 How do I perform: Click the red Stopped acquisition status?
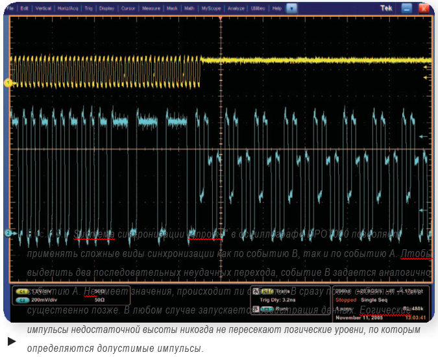coord(346,301)
